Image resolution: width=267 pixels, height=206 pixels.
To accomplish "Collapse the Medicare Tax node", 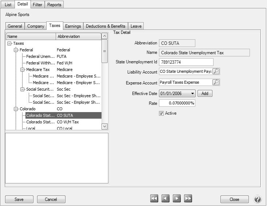I will click(22, 70).
